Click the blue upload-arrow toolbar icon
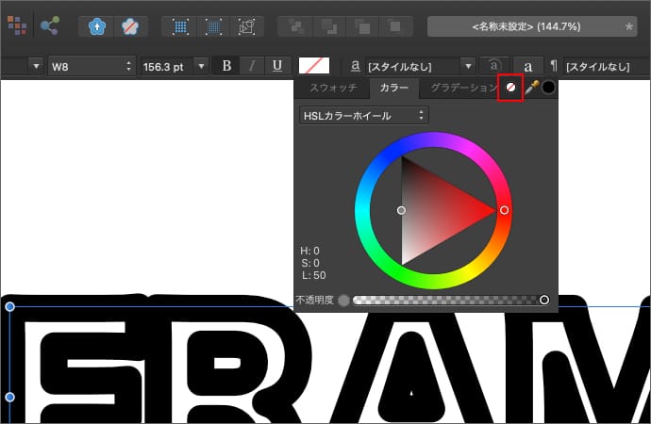This screenshot has height=424, width=651. point(98,26)
